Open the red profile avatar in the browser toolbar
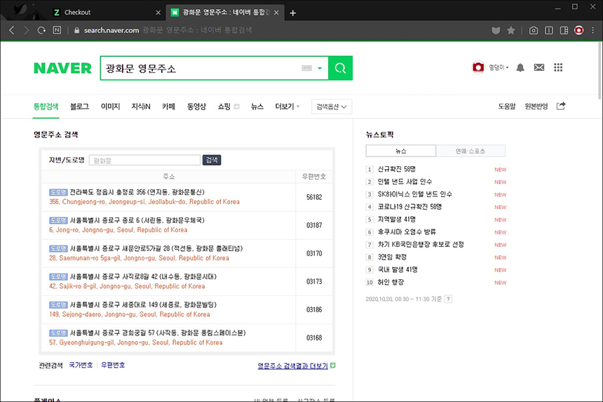The image size is (603, 402). click(x=578, y=30)
